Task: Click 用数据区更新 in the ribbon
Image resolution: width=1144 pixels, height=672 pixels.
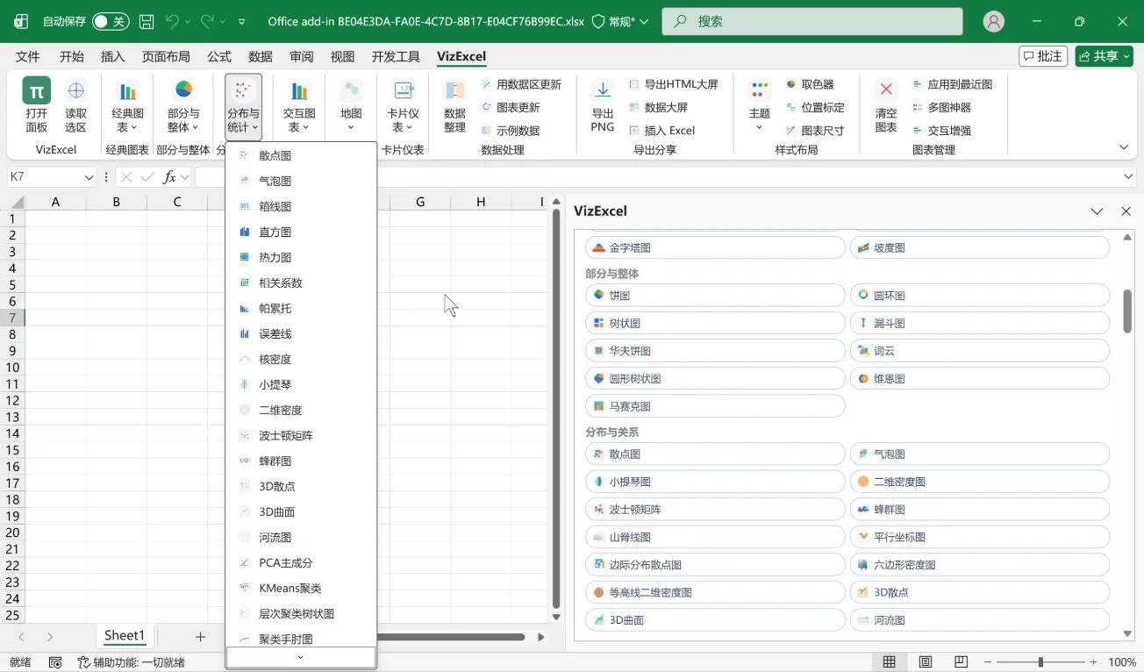Action: 521,84
